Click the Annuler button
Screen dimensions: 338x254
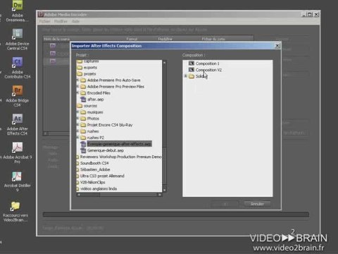[257, 204]
